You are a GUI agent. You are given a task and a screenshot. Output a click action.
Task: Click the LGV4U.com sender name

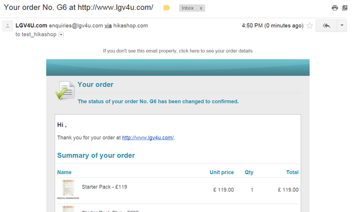pos(31,26)
